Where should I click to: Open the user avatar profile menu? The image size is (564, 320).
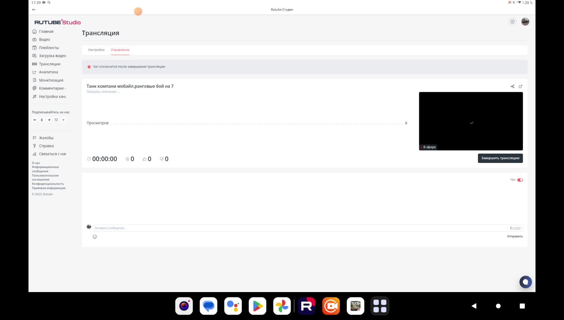coord(525,22)
